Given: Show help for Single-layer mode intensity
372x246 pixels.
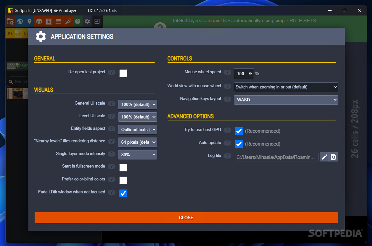Looking at the screenshot, I should click(112, 154).
